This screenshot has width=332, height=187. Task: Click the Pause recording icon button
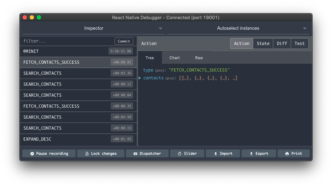click(x=49, y=153)
